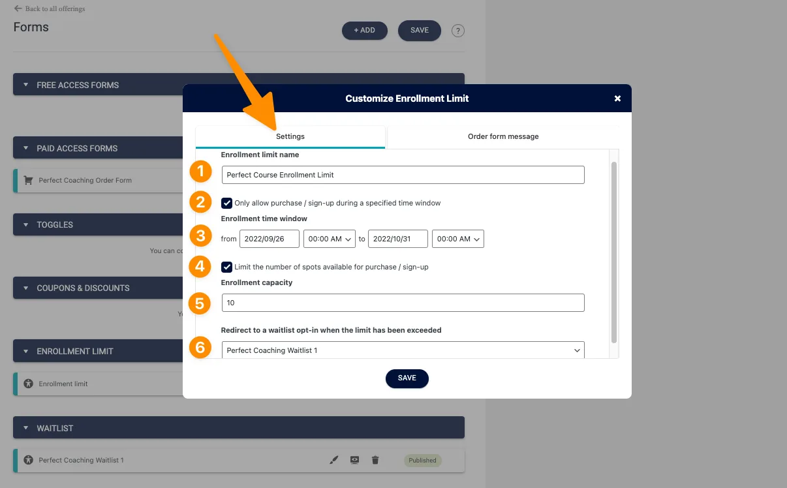Close the Customize Enrollment Limit dialog
Screen dimensions: 787x488
(x=617, y=99)
